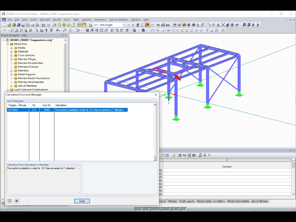Toggle the navigator panel display button

pos(79,25)
